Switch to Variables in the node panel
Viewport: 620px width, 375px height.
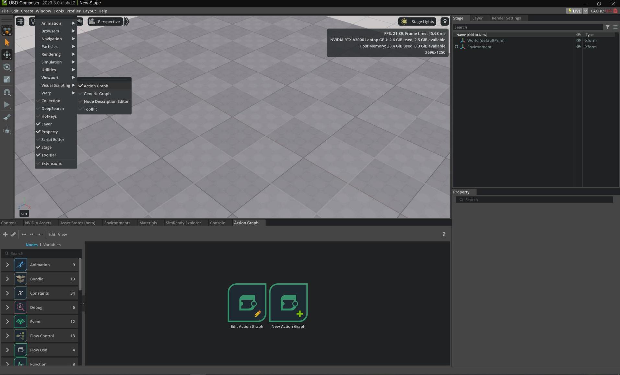(52, 245)
